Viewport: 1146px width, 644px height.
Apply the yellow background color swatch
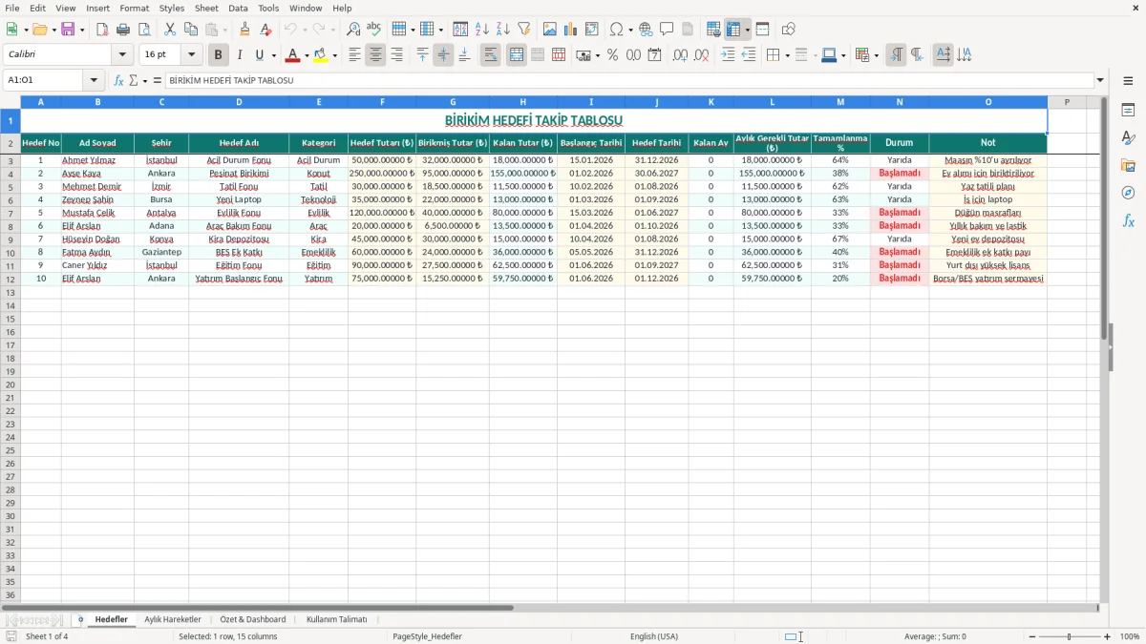pyautogui.click(x=322, y=55)
